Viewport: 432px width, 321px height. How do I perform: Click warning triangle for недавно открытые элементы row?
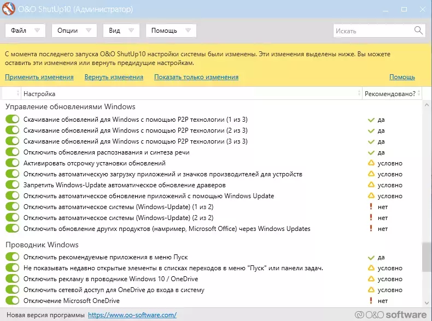pos(371,267)
